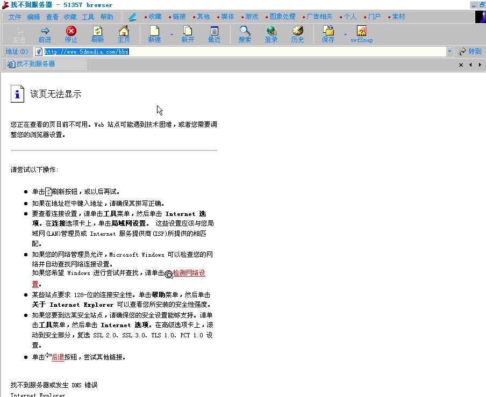Viewport: 486px width, 397px height.
Task: Click the 新开 toolbar icon
Action: (188, 34)
